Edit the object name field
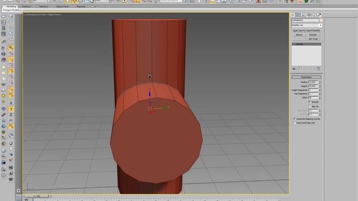This screenshot has height=201, width=358. [x=305, y=20]
